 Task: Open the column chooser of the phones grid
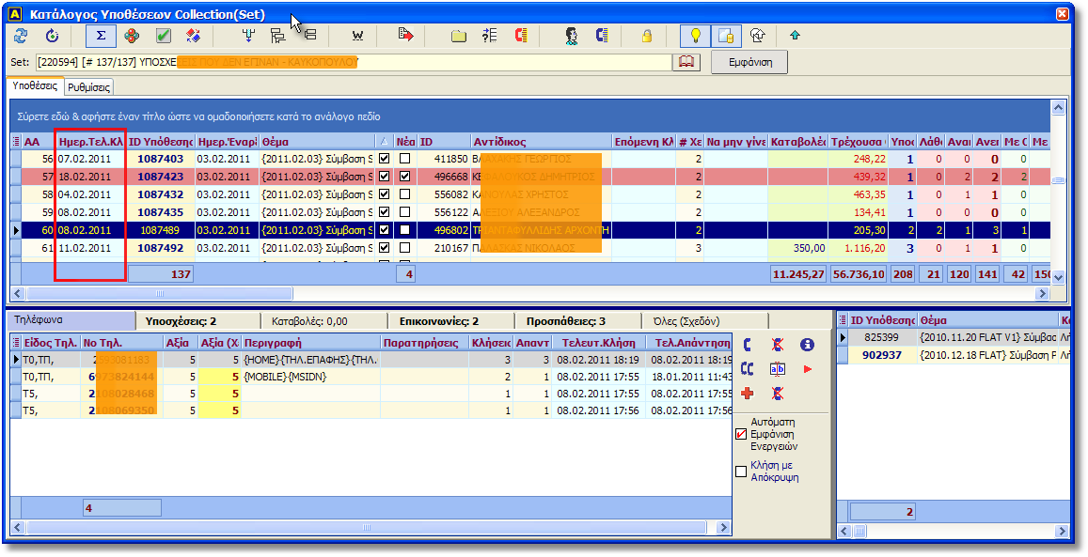coord(16,342)
